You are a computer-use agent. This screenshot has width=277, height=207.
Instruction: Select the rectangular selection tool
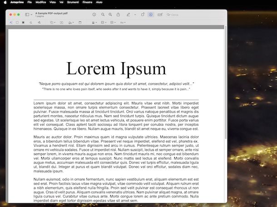pyautogui.click(x=17, y=22)
